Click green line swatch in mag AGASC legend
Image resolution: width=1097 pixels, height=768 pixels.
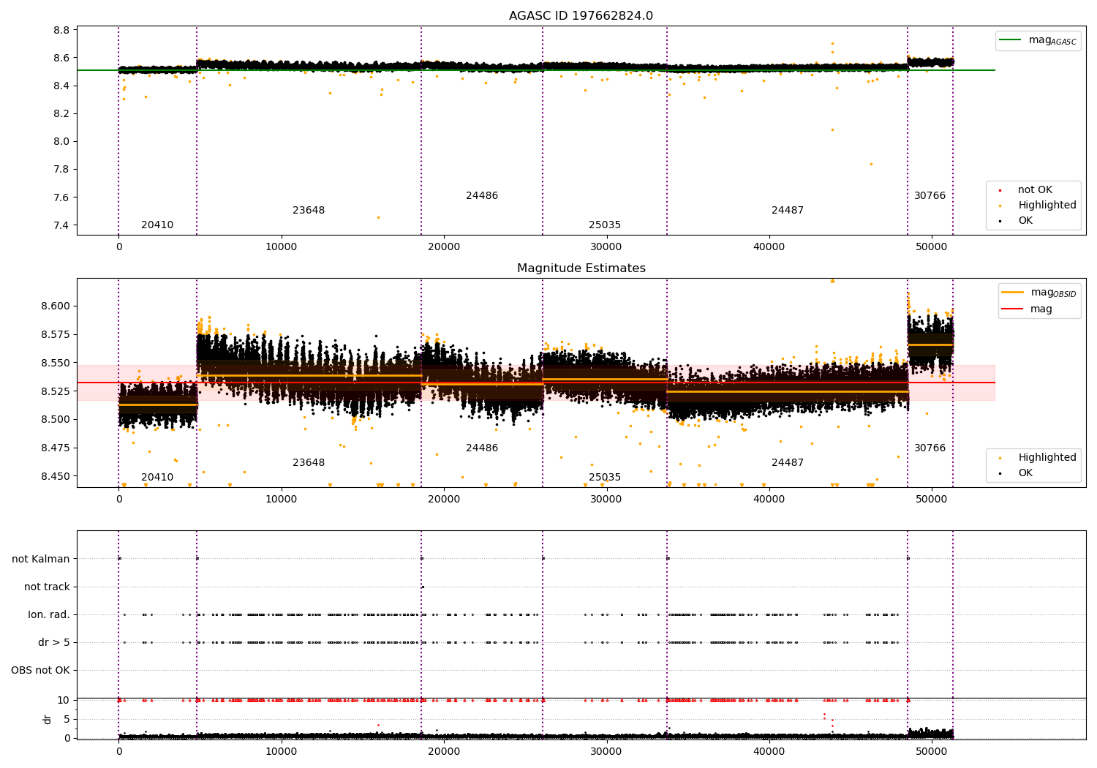pos(1011,40)
